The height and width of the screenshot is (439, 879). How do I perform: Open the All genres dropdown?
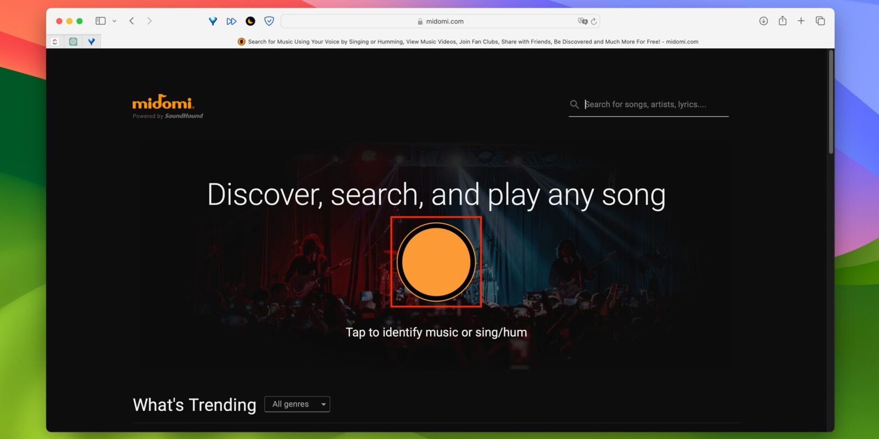(297, 404)
